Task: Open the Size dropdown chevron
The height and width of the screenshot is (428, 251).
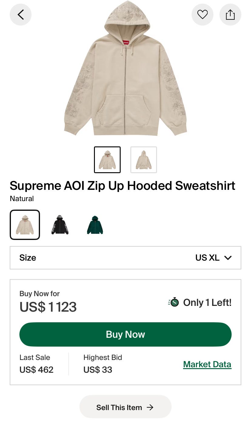Action: coord(228,258)
